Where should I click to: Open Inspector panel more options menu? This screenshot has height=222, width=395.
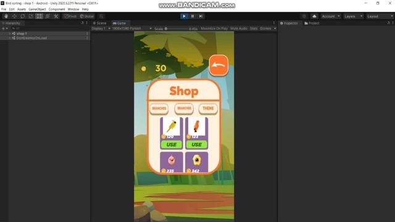point(393,23)
